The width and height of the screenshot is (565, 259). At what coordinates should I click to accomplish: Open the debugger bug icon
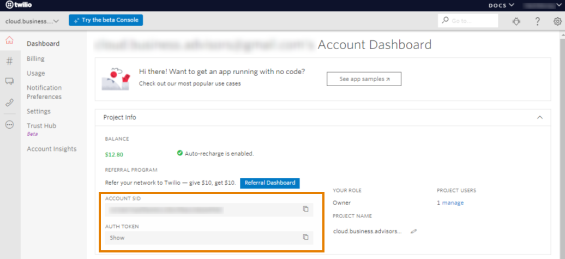pos(516,21)
